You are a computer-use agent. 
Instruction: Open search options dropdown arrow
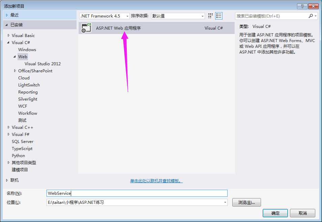pos(316,16)
